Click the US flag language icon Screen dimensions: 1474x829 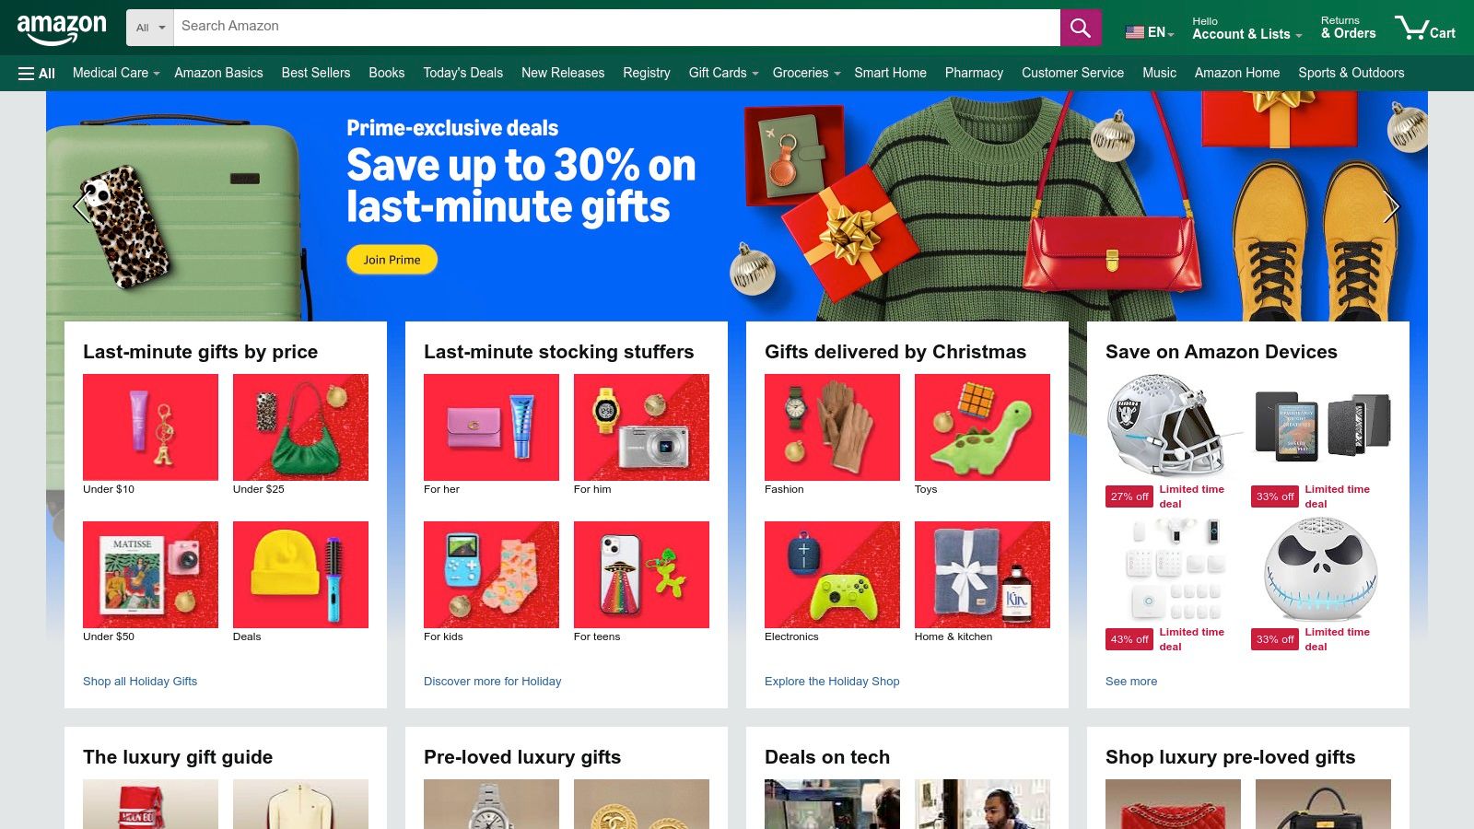pyautogui.click(x=1134, y=32)
